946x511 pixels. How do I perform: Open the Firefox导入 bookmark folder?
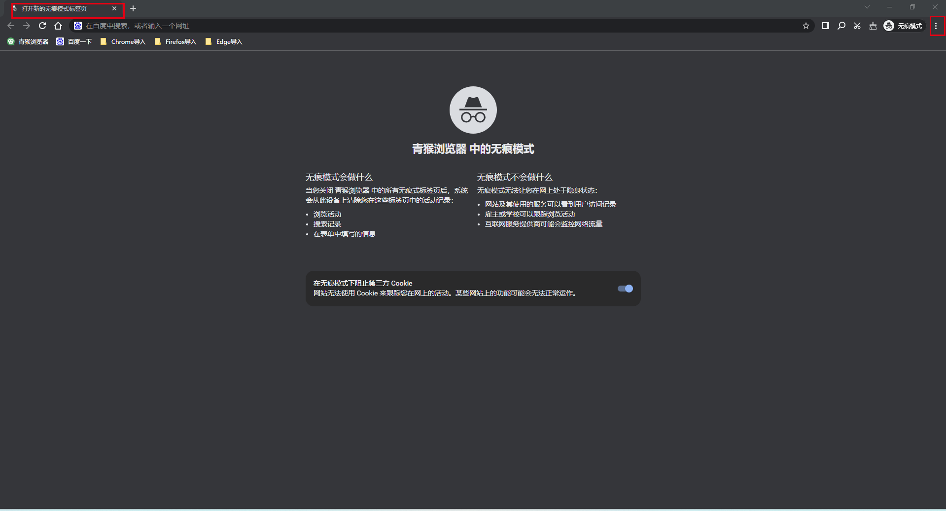(x=175, y=42)
